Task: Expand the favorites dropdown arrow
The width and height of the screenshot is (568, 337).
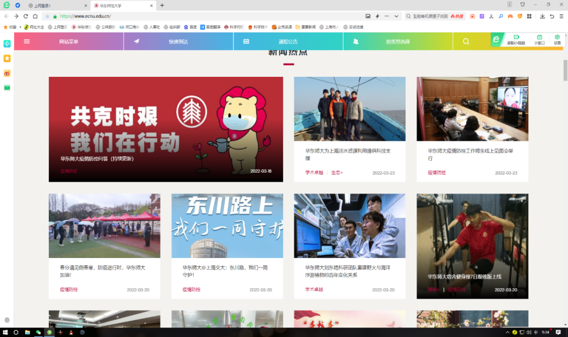Action: [21, 27]
